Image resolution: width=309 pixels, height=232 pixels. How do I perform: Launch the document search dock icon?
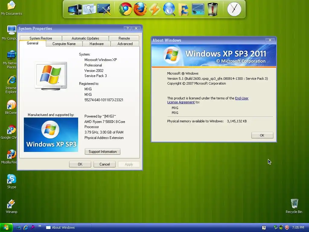click(x=89, y=9)
